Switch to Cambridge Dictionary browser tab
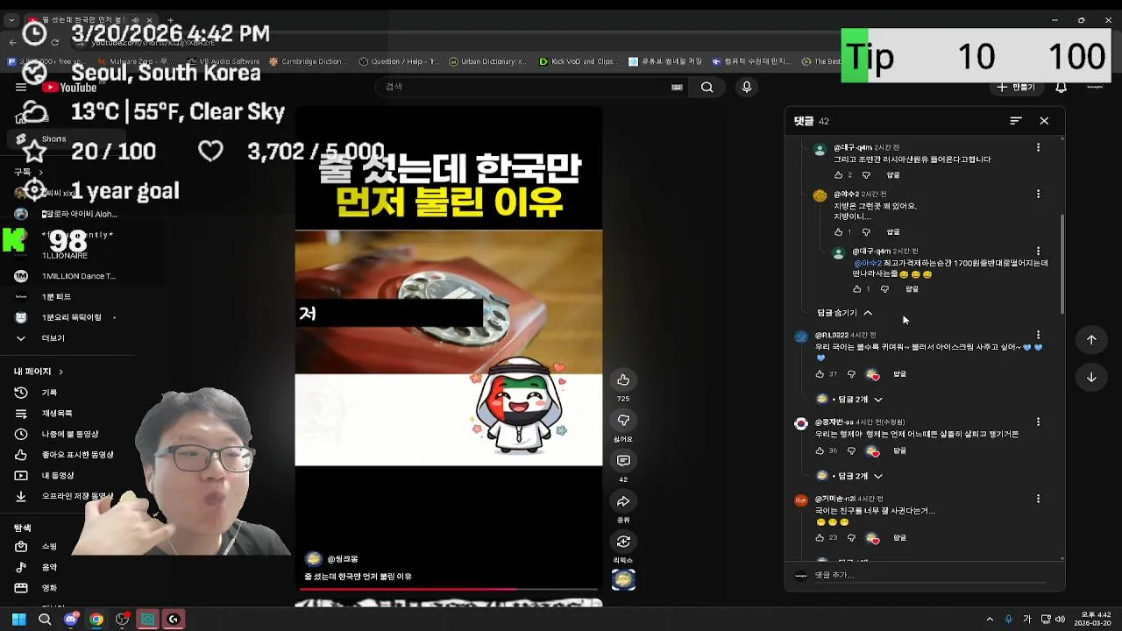Image resolution: width=1122 pixels, height=631 pixels. pyautogui.click(x=307, y=61)
